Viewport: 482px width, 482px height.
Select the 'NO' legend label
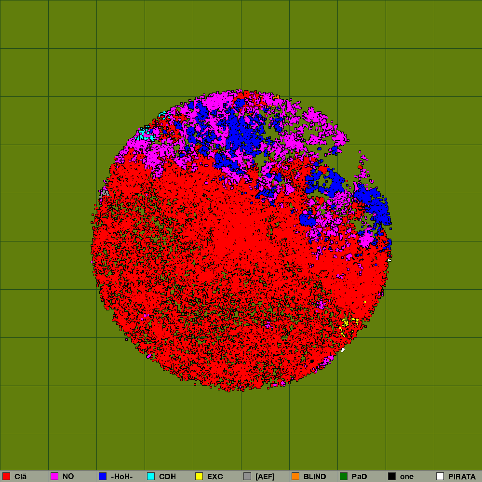[68, 477]
